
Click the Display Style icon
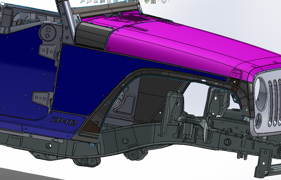pyautogui.click(x=126, y=1)
